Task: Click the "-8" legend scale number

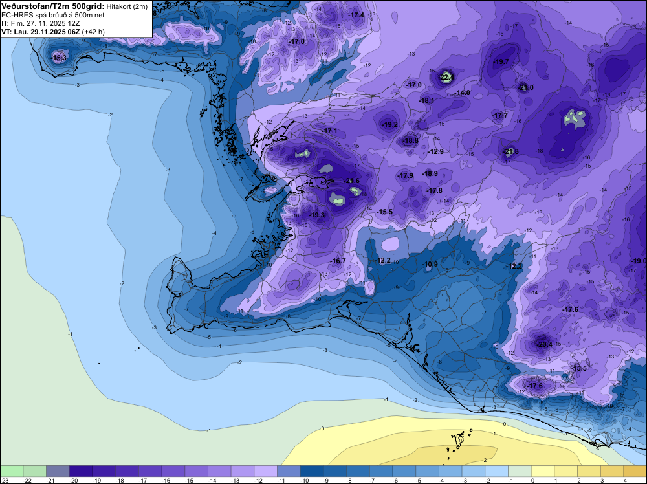Action: (350, 481)
